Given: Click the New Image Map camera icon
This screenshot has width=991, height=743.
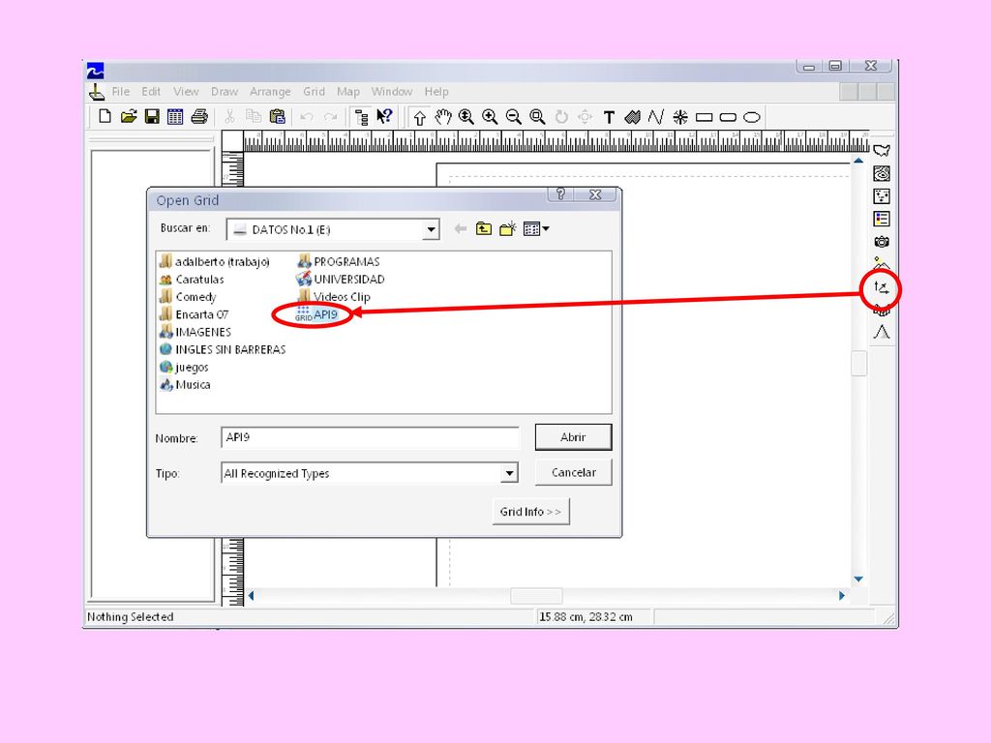Looking at the screenshot, I should (x=882, y=241).
